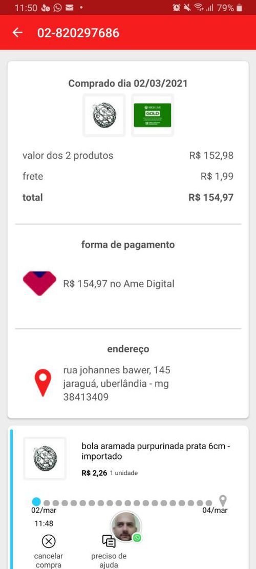Select the bola aramada product title

point(156,451)
